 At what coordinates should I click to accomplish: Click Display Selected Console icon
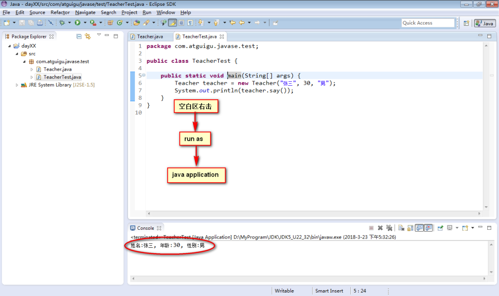click(x=450, y=228)
